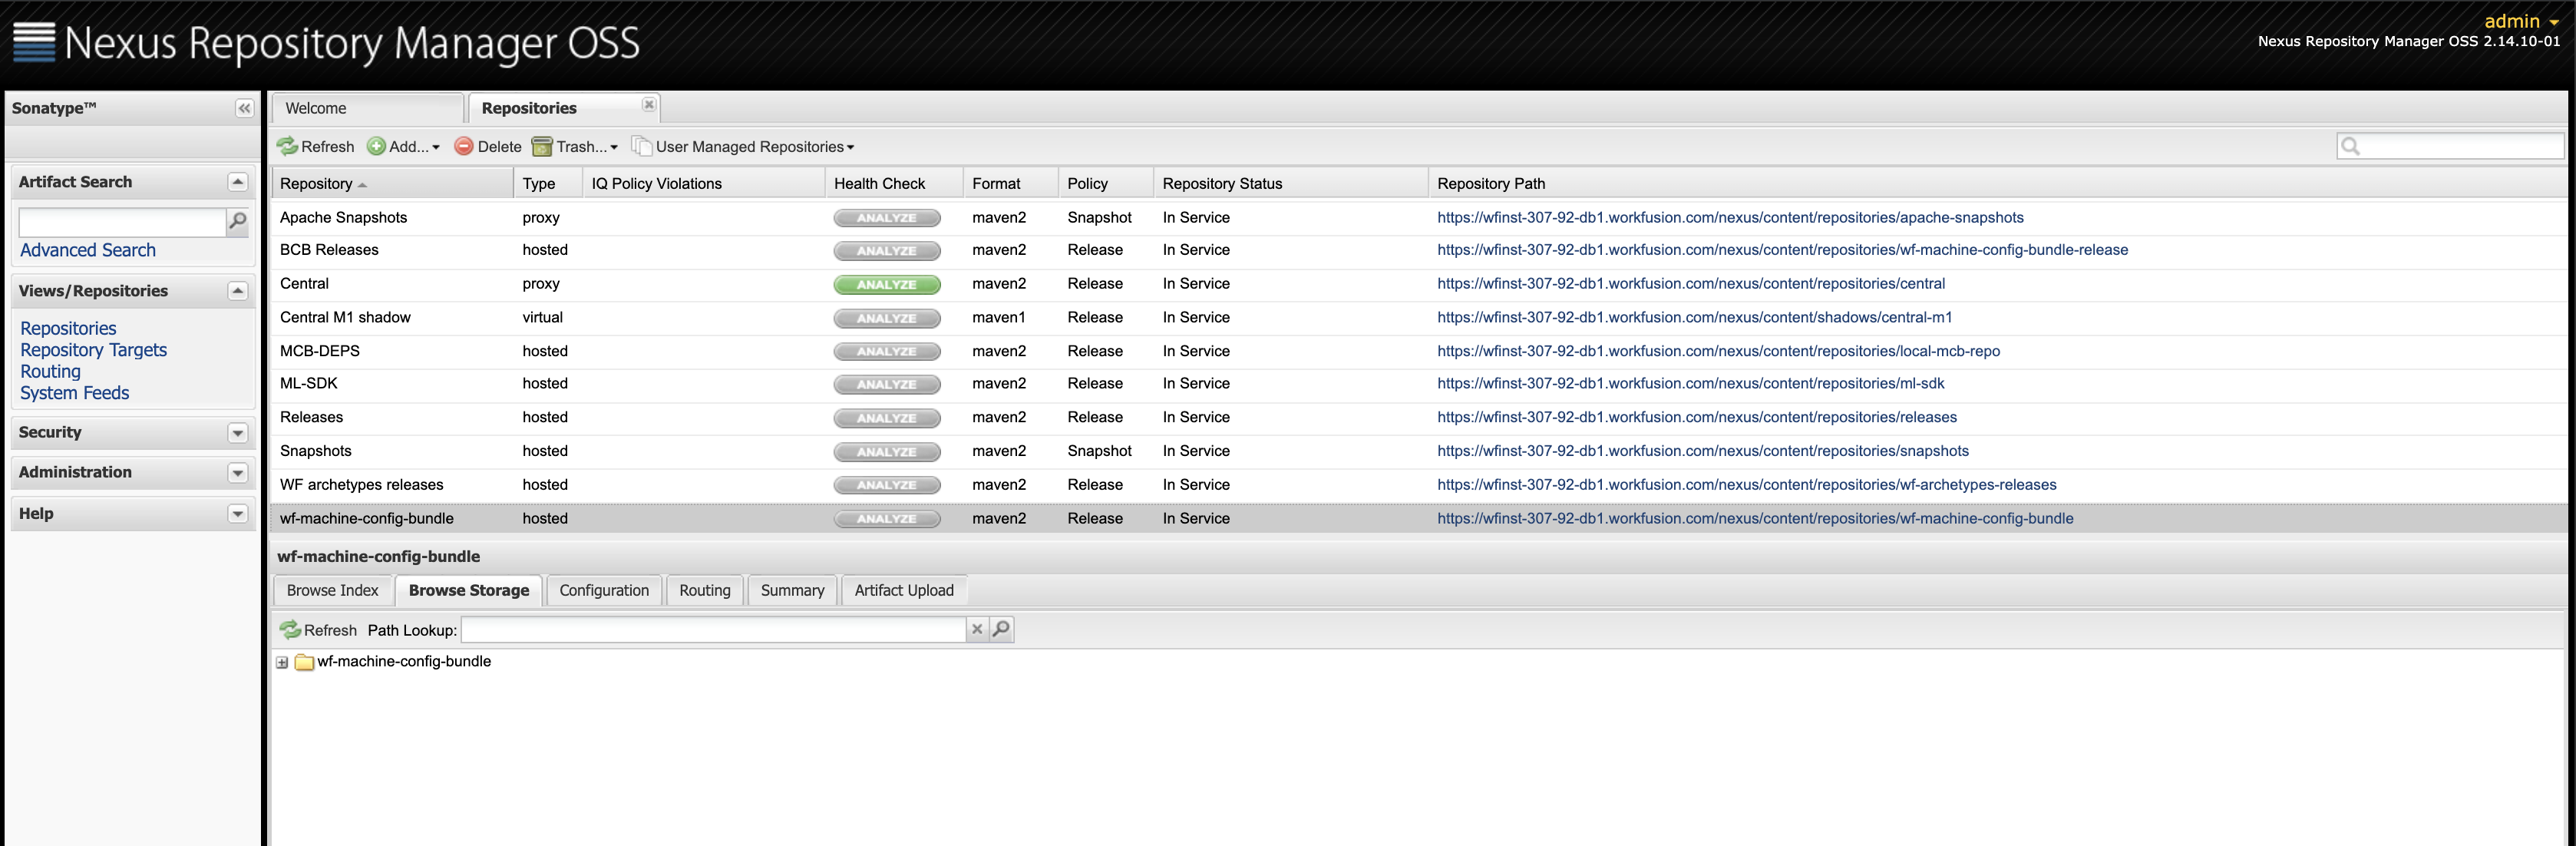This screenshot has height=846, width=2576.
Task: Collapse the Sonatype sidebar panel
Action: (x=244, y=108)
